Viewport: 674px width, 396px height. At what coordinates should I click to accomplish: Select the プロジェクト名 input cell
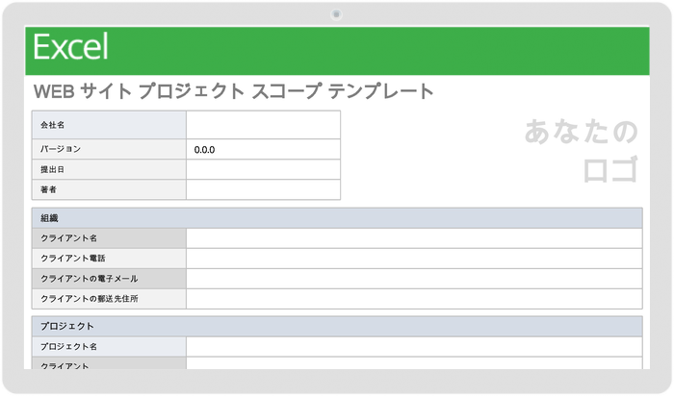click(x=414, y=346)
